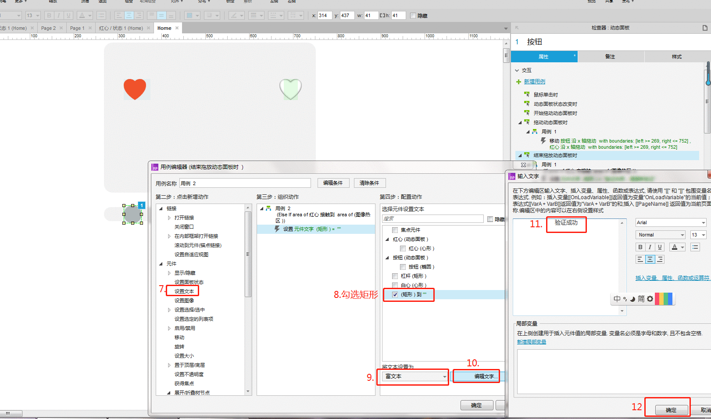This screenshot has width=711, height=419.
Task: Open the Normal font style dropdown
Action: (661, 235)
